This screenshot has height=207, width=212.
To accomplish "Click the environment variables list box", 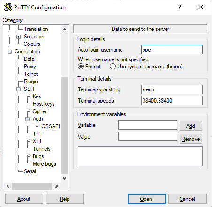I will pos(140,156).
